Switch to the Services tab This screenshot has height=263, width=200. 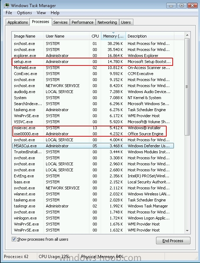click(60, 22)
